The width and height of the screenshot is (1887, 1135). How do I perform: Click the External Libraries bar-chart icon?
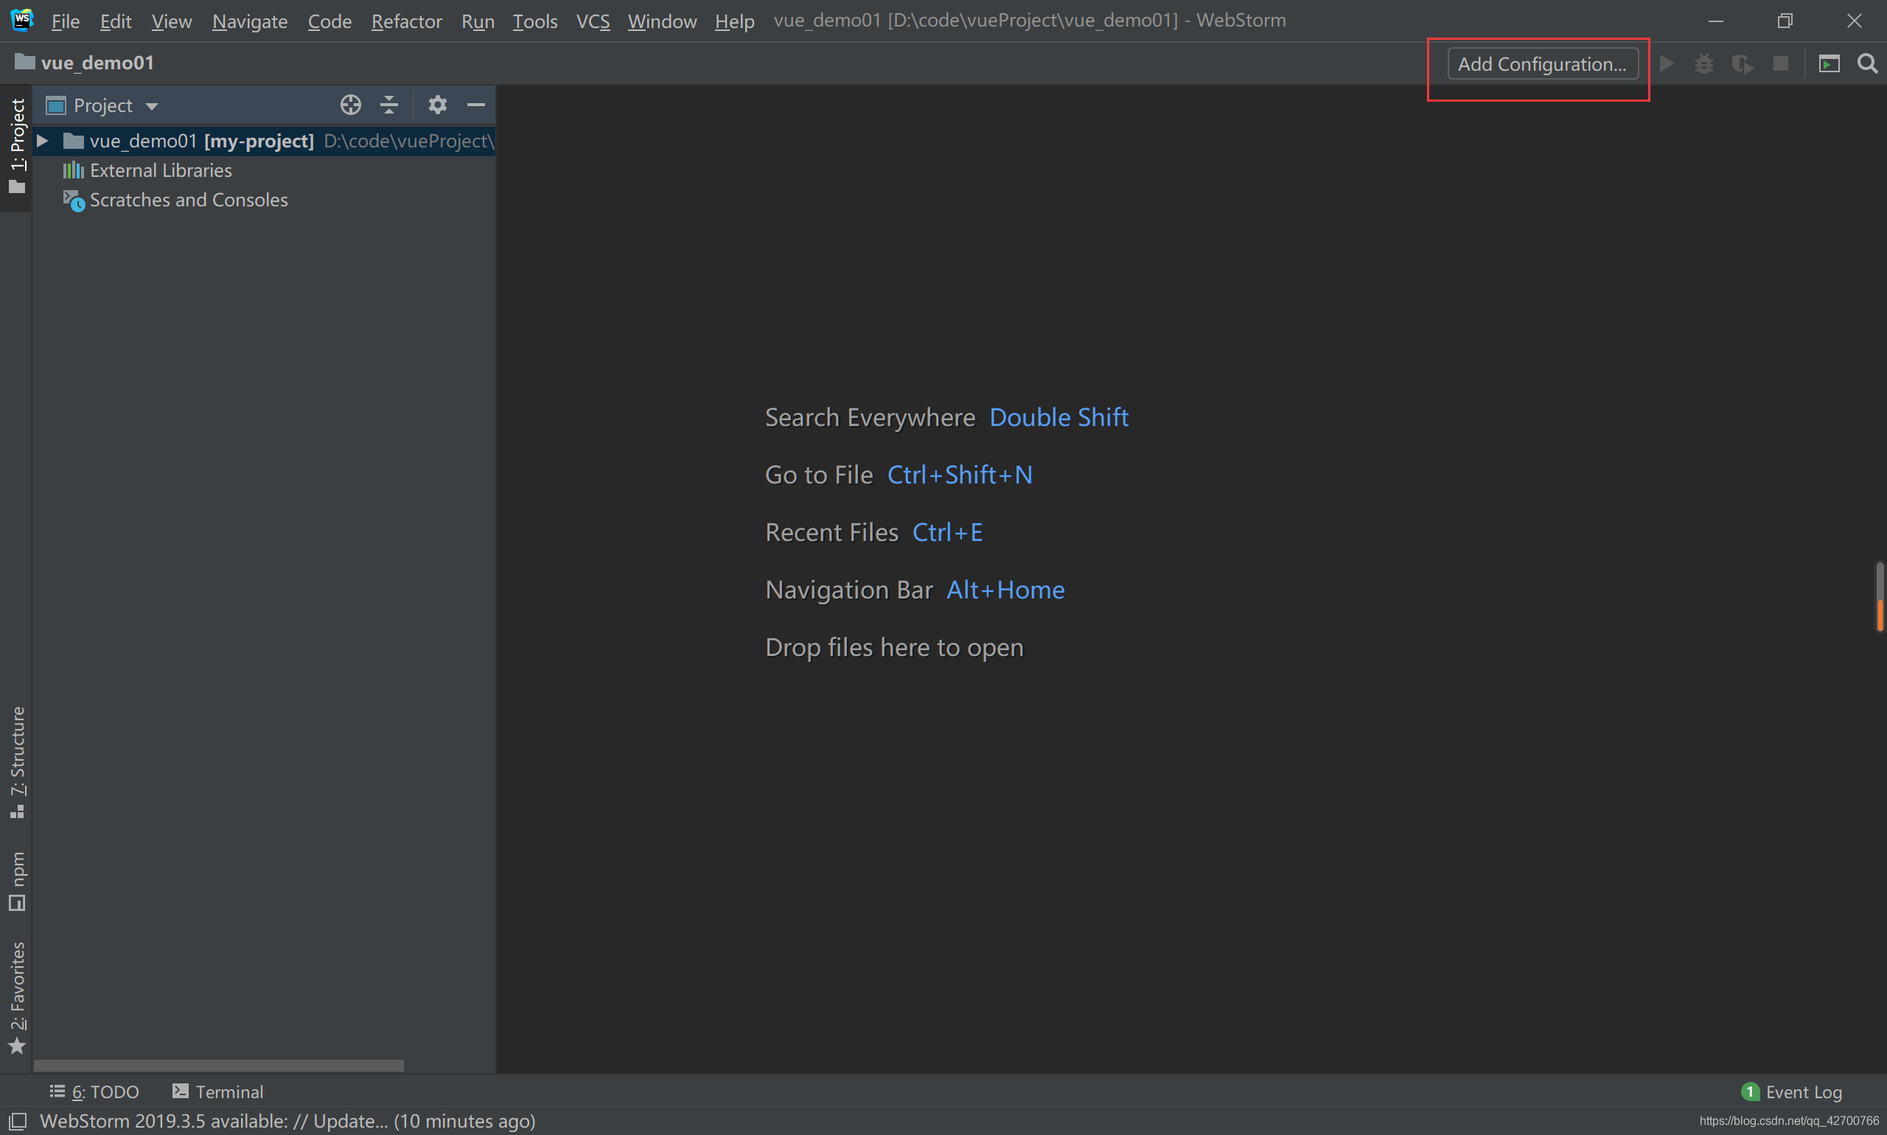pos(74,170)
